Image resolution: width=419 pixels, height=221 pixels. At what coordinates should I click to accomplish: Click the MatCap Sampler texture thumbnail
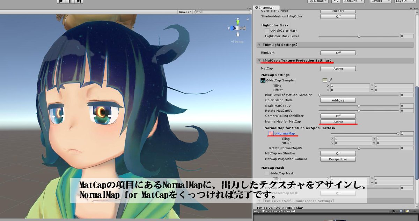(263, 80)
